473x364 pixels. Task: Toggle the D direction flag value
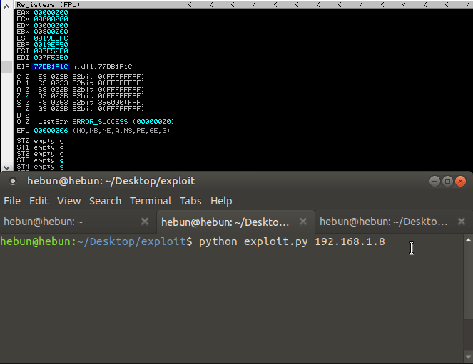[x=27, y=115]
